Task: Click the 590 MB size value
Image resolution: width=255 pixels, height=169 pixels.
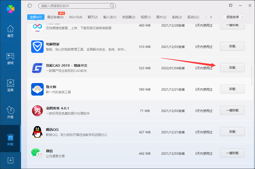Action: coord(145,89)
